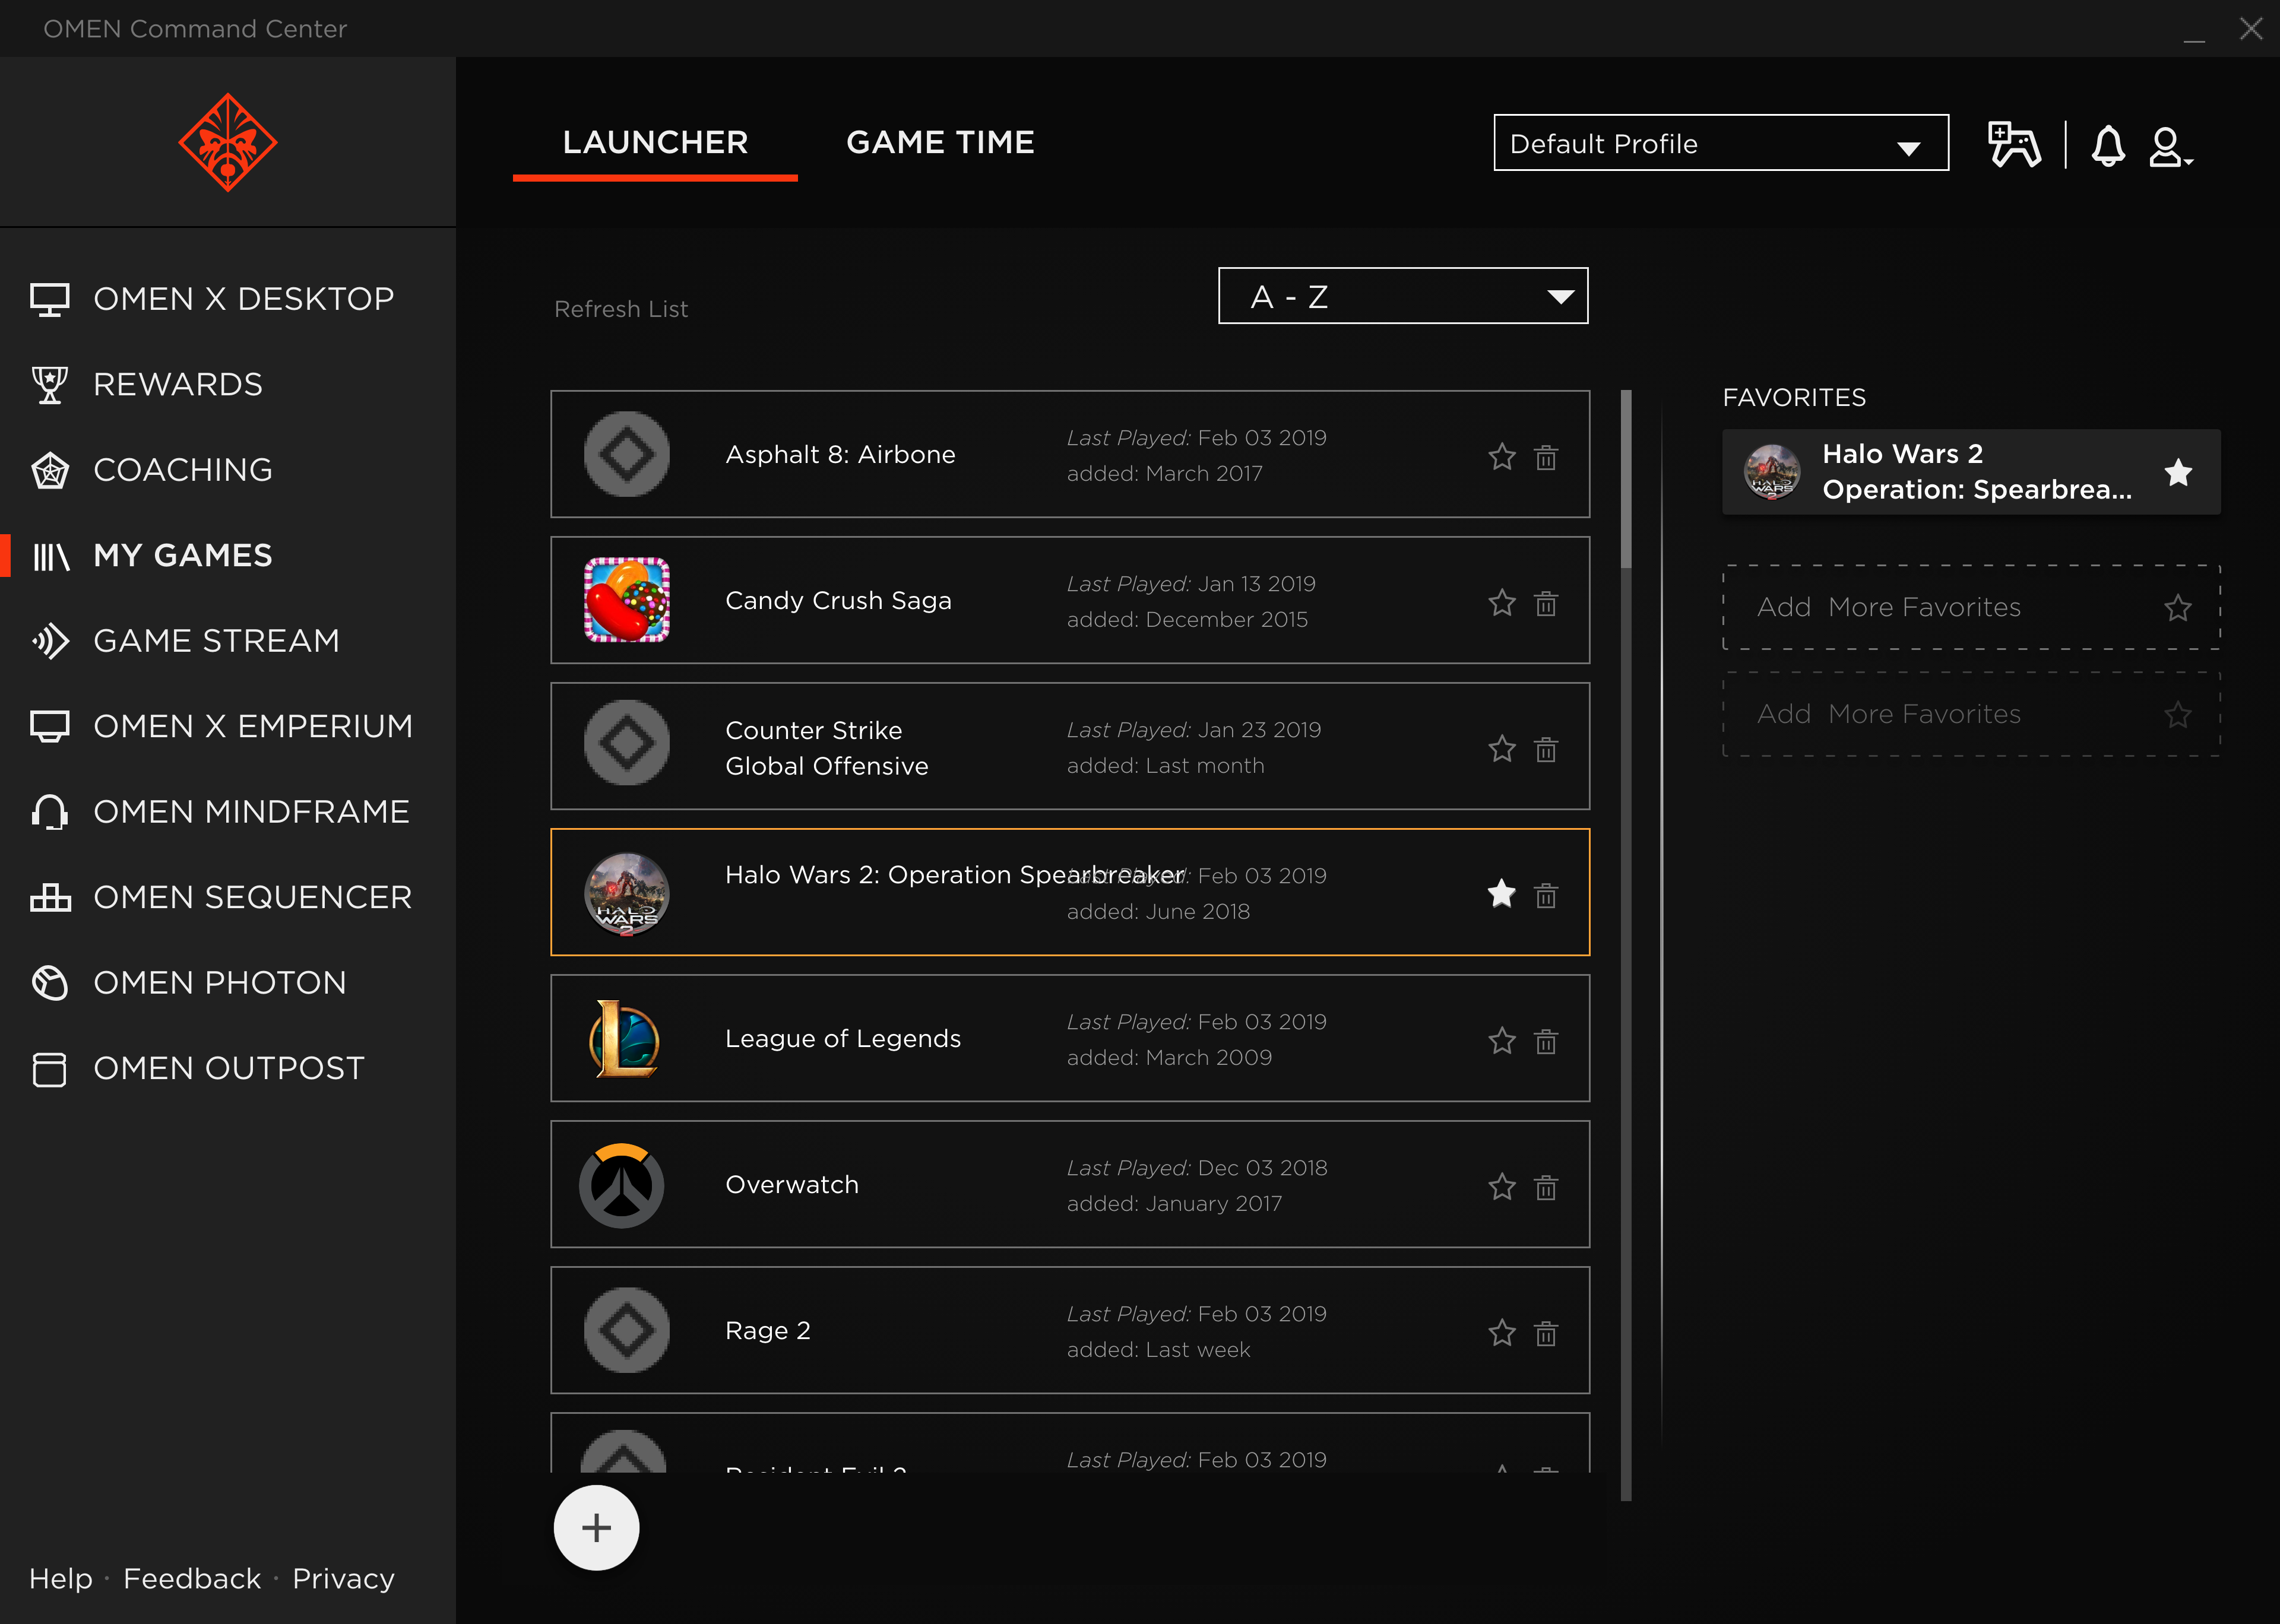
Task: Click the OMEN wolf logo
Action: 228,142
